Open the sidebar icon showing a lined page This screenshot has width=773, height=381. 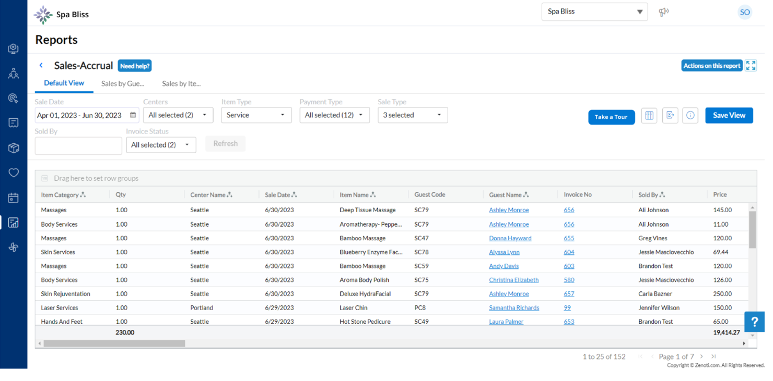[14, 123]
